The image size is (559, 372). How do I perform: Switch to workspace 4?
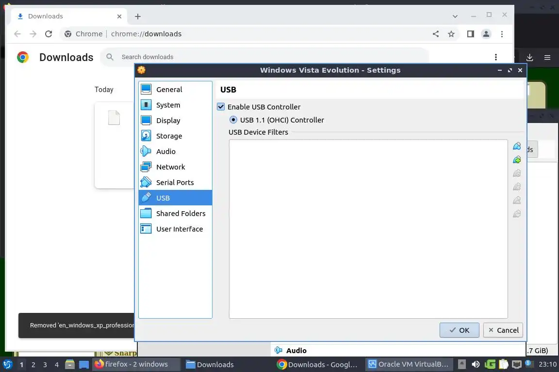click(x=57, y=365)
